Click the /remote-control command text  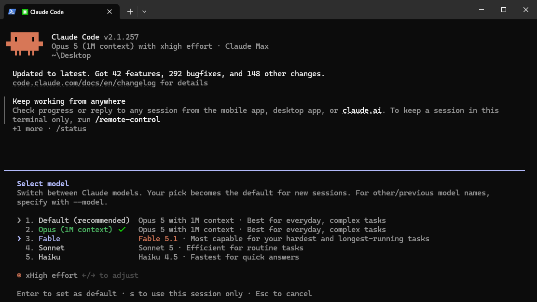coord(127,120)
